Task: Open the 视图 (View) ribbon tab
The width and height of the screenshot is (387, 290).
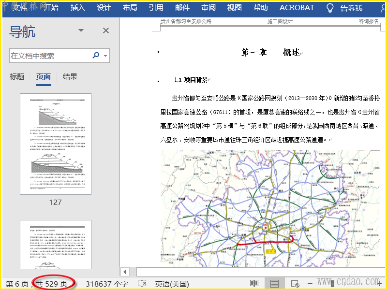Action: 235,8
